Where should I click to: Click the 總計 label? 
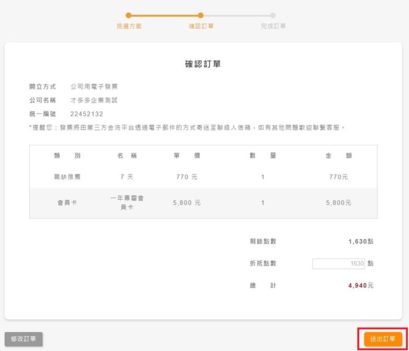click(x=263, y=285)
